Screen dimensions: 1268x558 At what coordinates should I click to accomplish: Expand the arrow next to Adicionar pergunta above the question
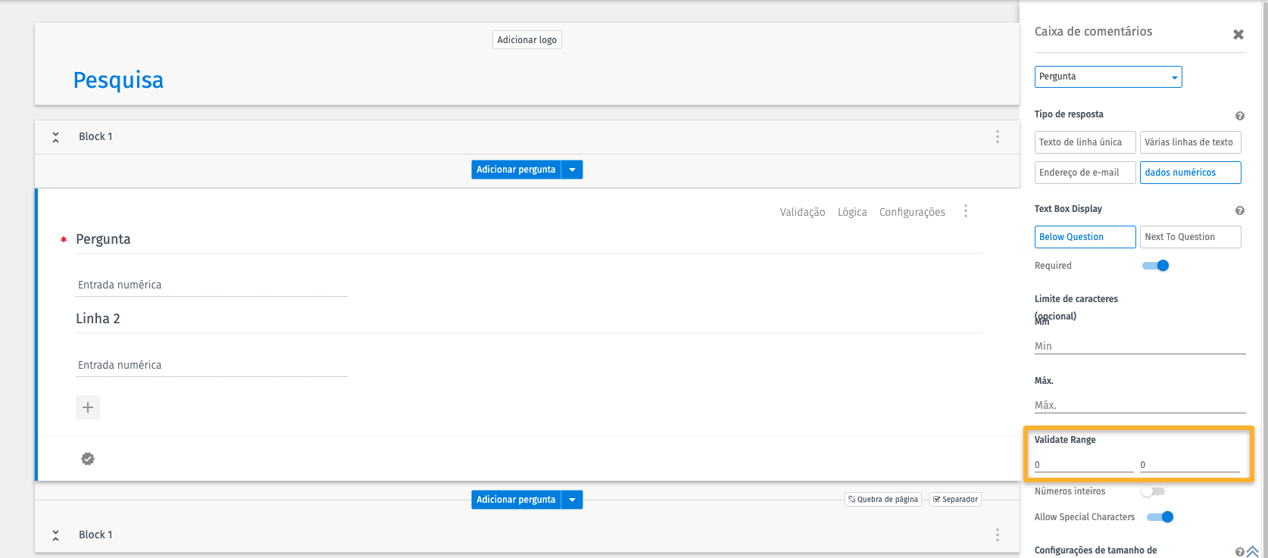click(x=572, y=170)
